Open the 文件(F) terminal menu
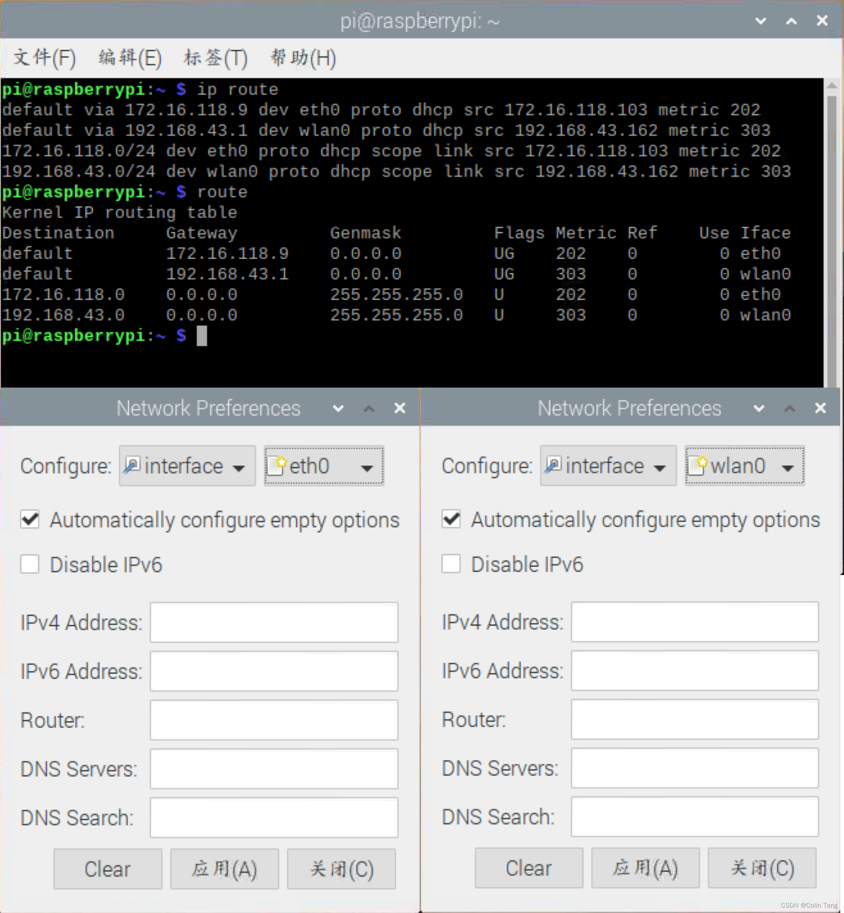The width and height of the screenshot is (844, 913). point(44,58)
